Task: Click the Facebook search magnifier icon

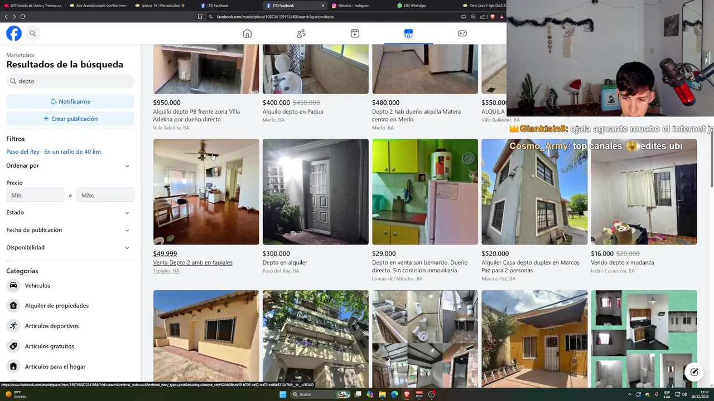Action: click(x=32, y=33)
